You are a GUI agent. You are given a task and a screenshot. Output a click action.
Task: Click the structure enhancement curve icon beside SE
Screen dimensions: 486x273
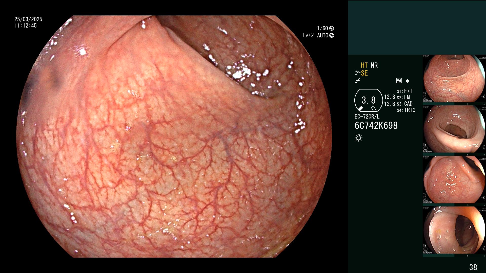click(x=357, y=73)
